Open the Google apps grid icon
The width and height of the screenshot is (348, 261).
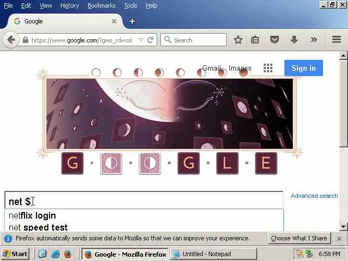coord(268,68)
